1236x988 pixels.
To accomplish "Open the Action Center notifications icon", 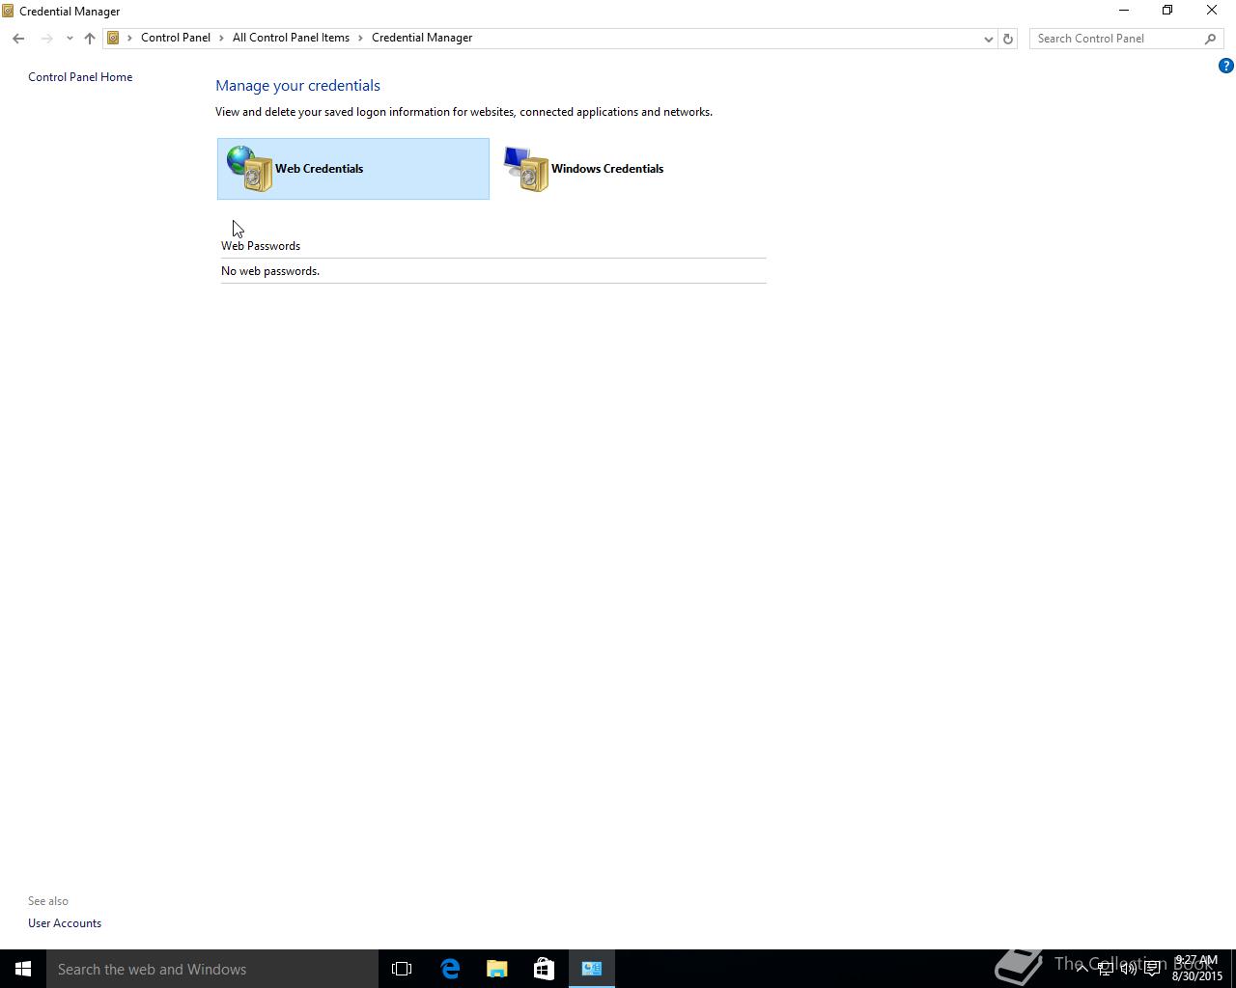I will (1152, 969).
